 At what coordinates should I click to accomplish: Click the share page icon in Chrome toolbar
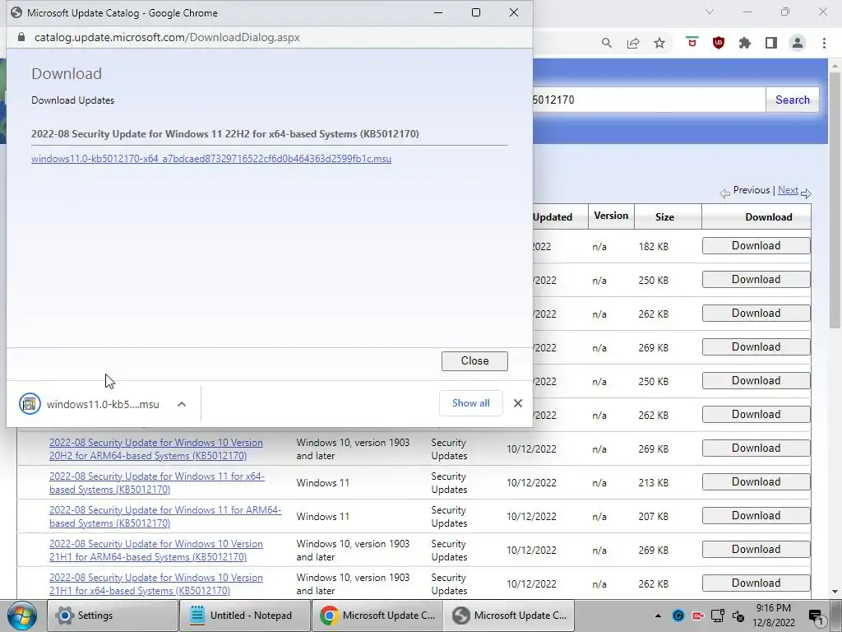(633, 43)
